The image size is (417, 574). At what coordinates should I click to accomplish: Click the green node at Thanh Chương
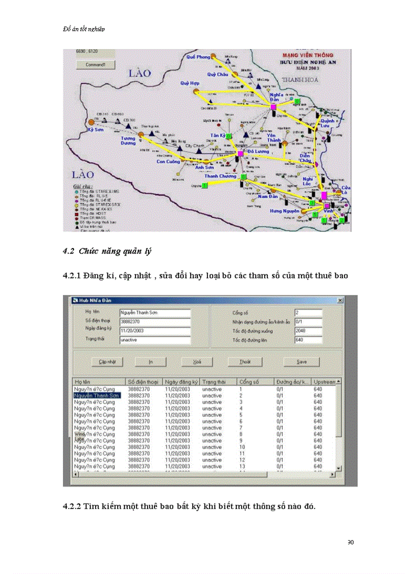pos(243,177)
